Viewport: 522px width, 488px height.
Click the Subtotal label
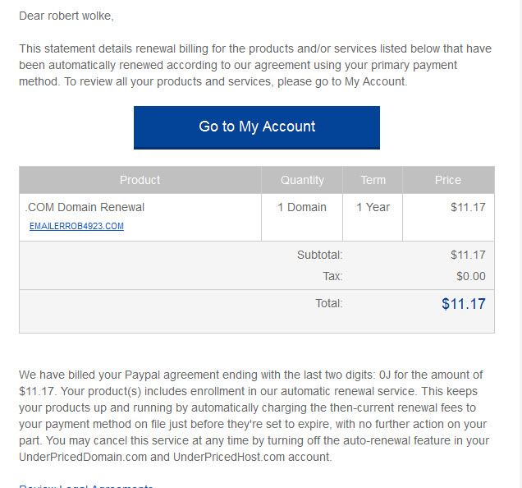point(319,255)
